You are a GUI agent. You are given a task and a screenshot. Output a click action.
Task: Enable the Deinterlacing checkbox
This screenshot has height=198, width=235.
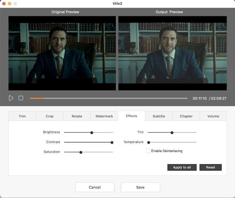[148, 151]
